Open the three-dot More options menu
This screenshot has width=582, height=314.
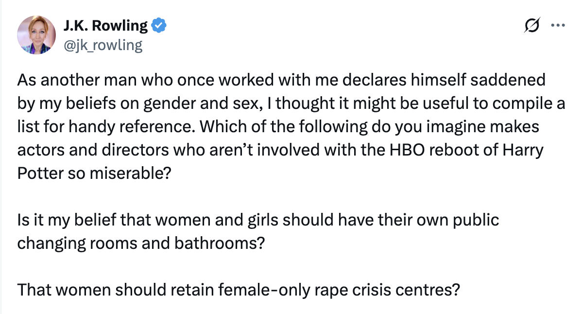557,27
